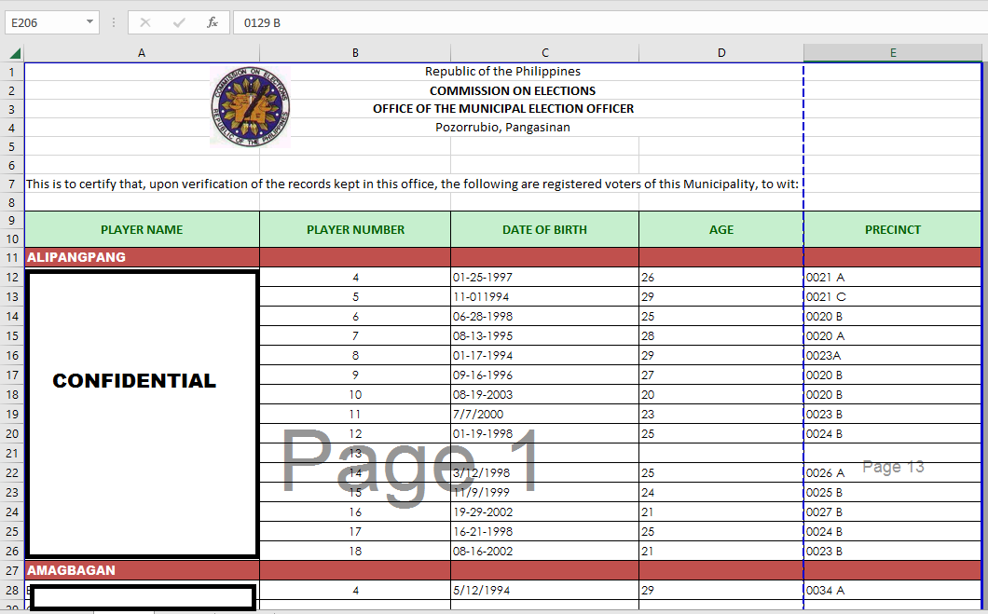This screenshot has height=614, width=988.
Task: Open the Name Box dropdown arrow
Action: tap(89, 22)
